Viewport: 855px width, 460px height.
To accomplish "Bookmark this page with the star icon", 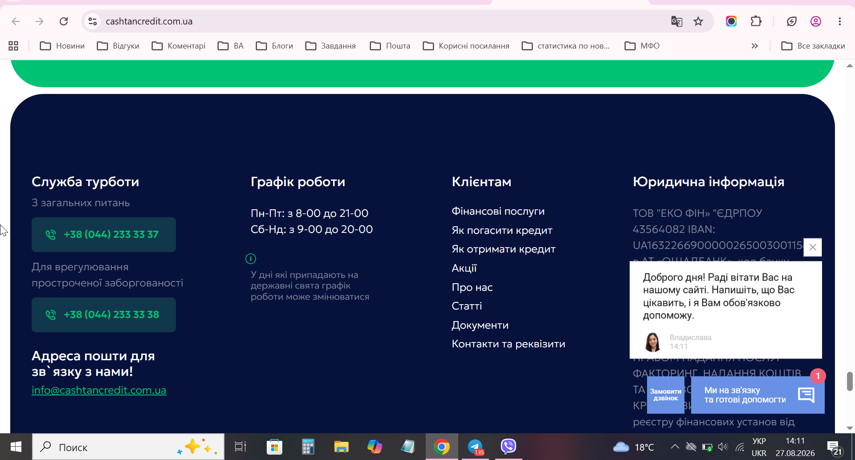I will [x=698, y=21].
